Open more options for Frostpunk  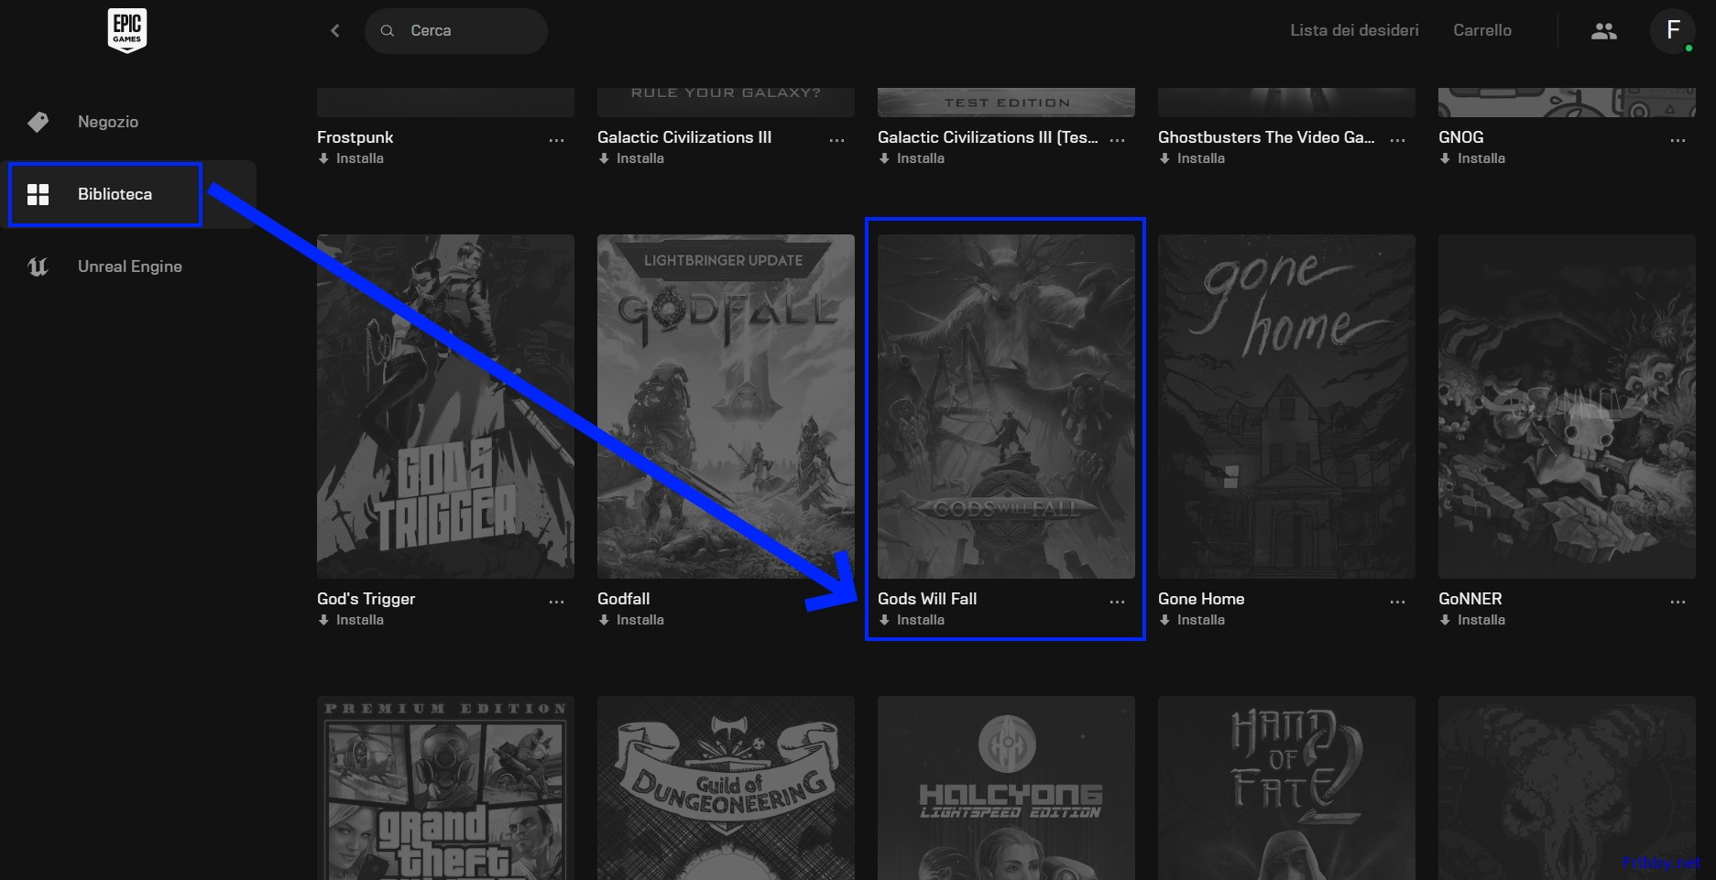[x=556, y=140]
